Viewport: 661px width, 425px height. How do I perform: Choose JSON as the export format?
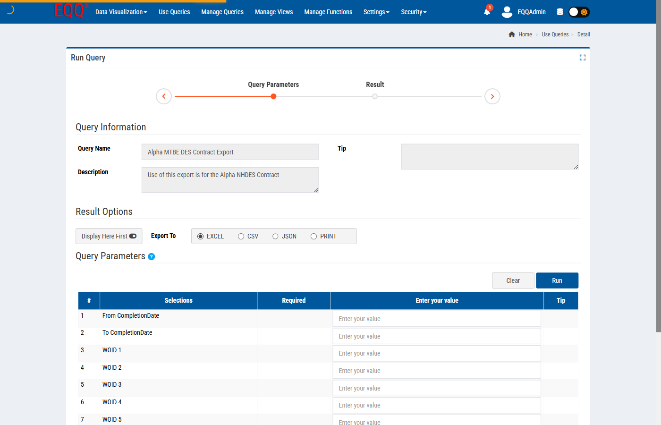click(x=275, y=236)
